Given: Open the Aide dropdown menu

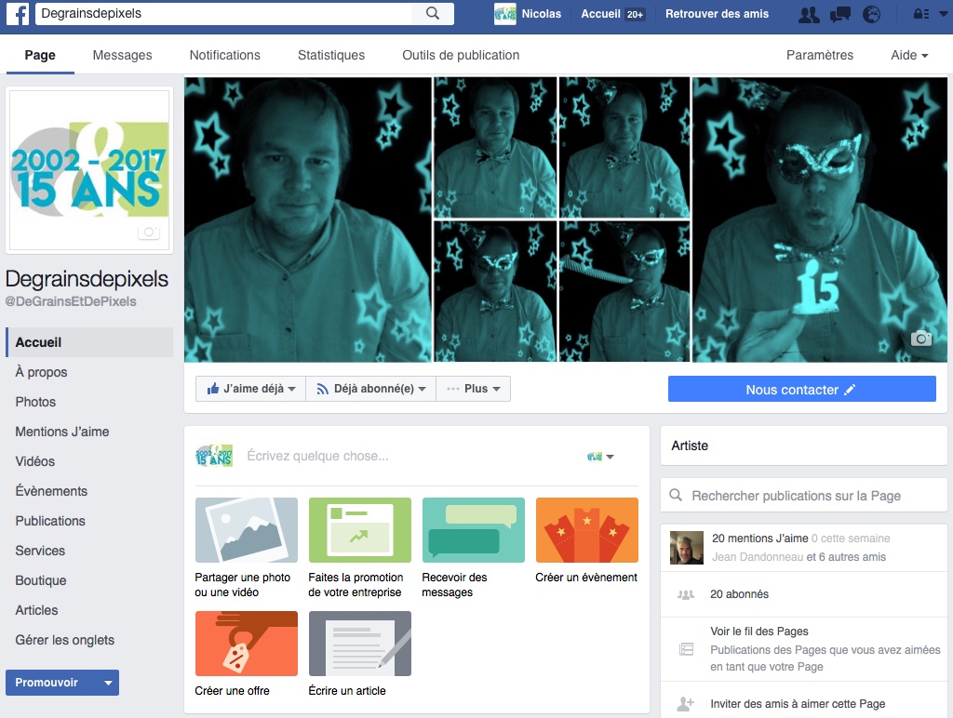Looking at the screenshot, I should [x=909, y=55].
